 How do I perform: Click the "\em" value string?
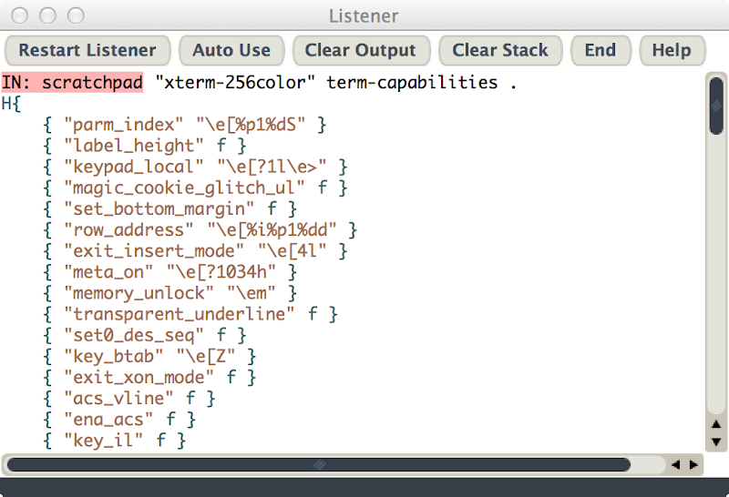click(252, 293)
